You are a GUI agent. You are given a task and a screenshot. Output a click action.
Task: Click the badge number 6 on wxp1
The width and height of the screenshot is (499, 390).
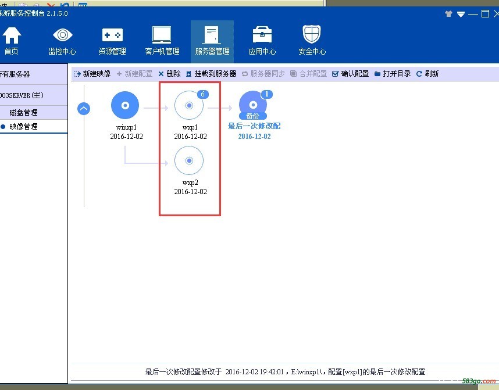click(x=203, y=94)
